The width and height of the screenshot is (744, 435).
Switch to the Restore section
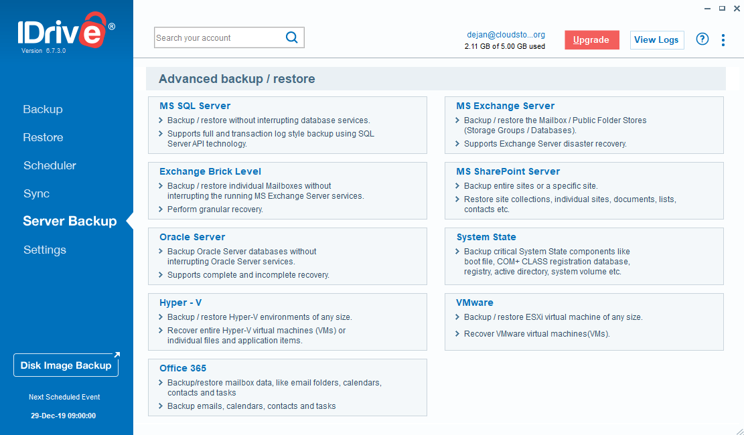coord(43,137)
